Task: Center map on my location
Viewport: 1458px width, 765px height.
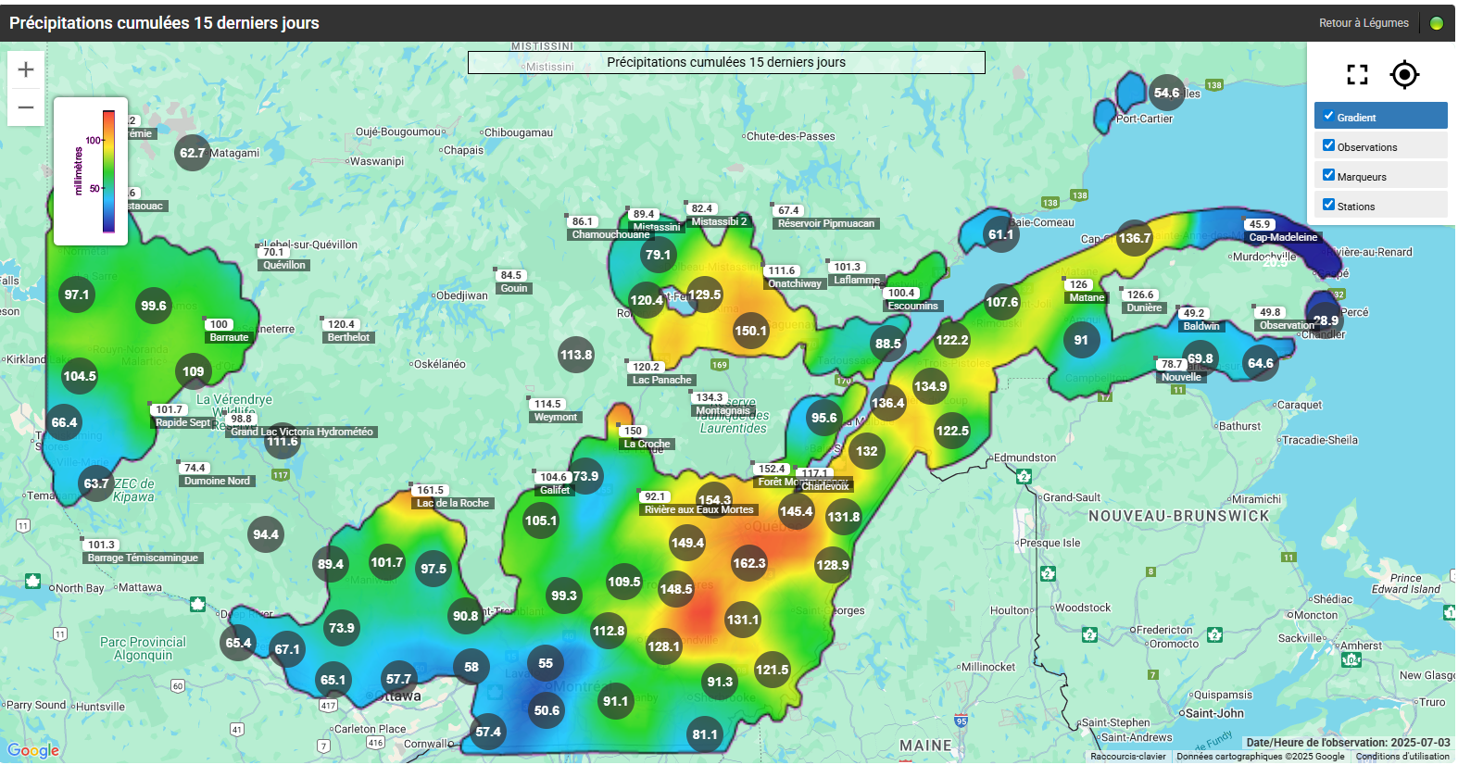Action: point(1404,75)
